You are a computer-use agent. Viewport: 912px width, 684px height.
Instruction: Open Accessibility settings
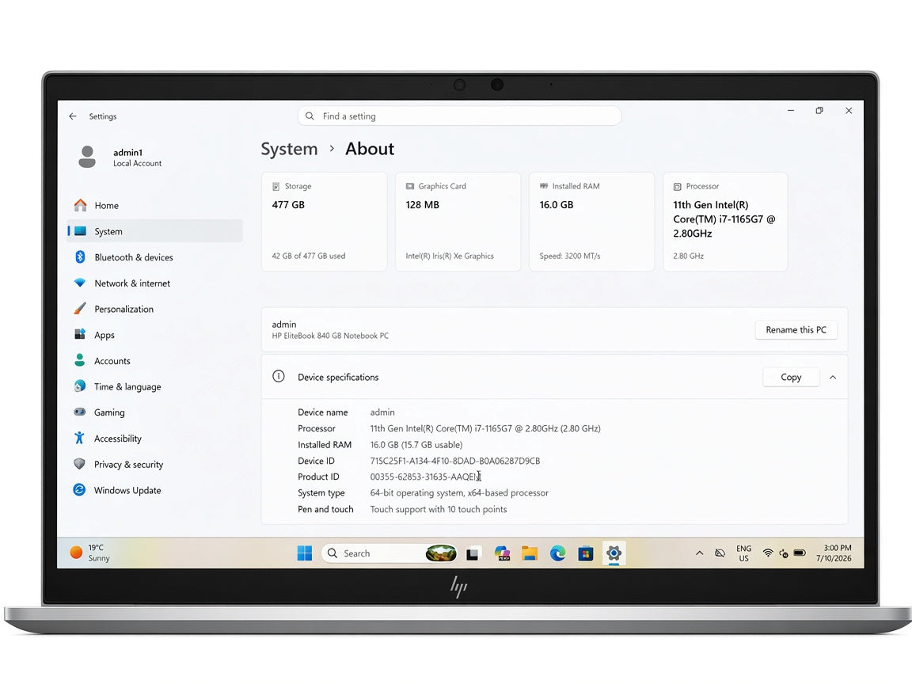[154, 439]
